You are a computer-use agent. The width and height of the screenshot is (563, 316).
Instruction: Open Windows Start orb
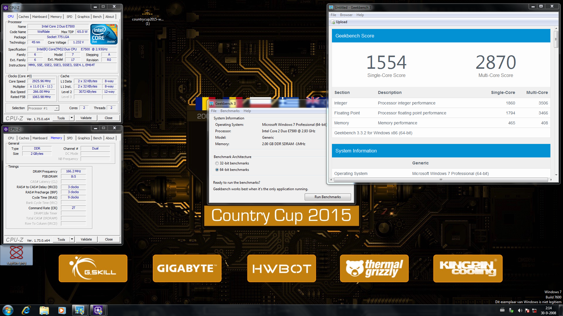click(x=8, y=310)
